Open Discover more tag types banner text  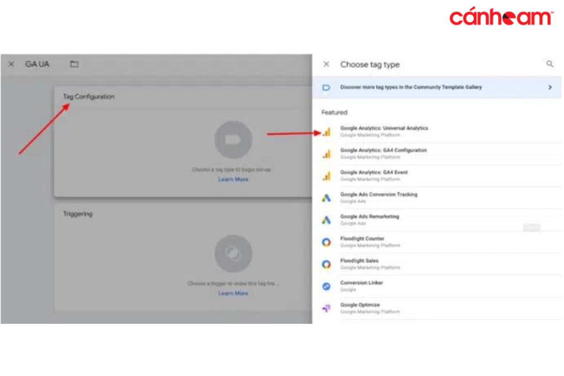coord(411,87)
